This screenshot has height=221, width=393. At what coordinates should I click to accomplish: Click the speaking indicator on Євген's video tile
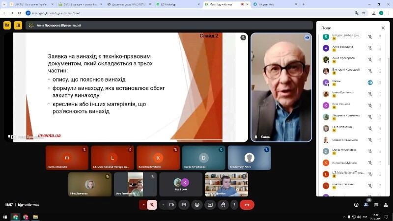point(307,38)
